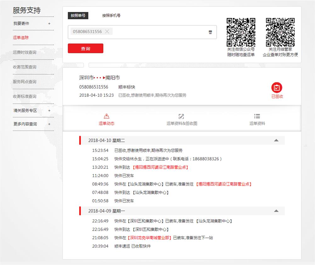315x265 pixels.
Task: Click the tracking number input field
Action: point(142,32)
